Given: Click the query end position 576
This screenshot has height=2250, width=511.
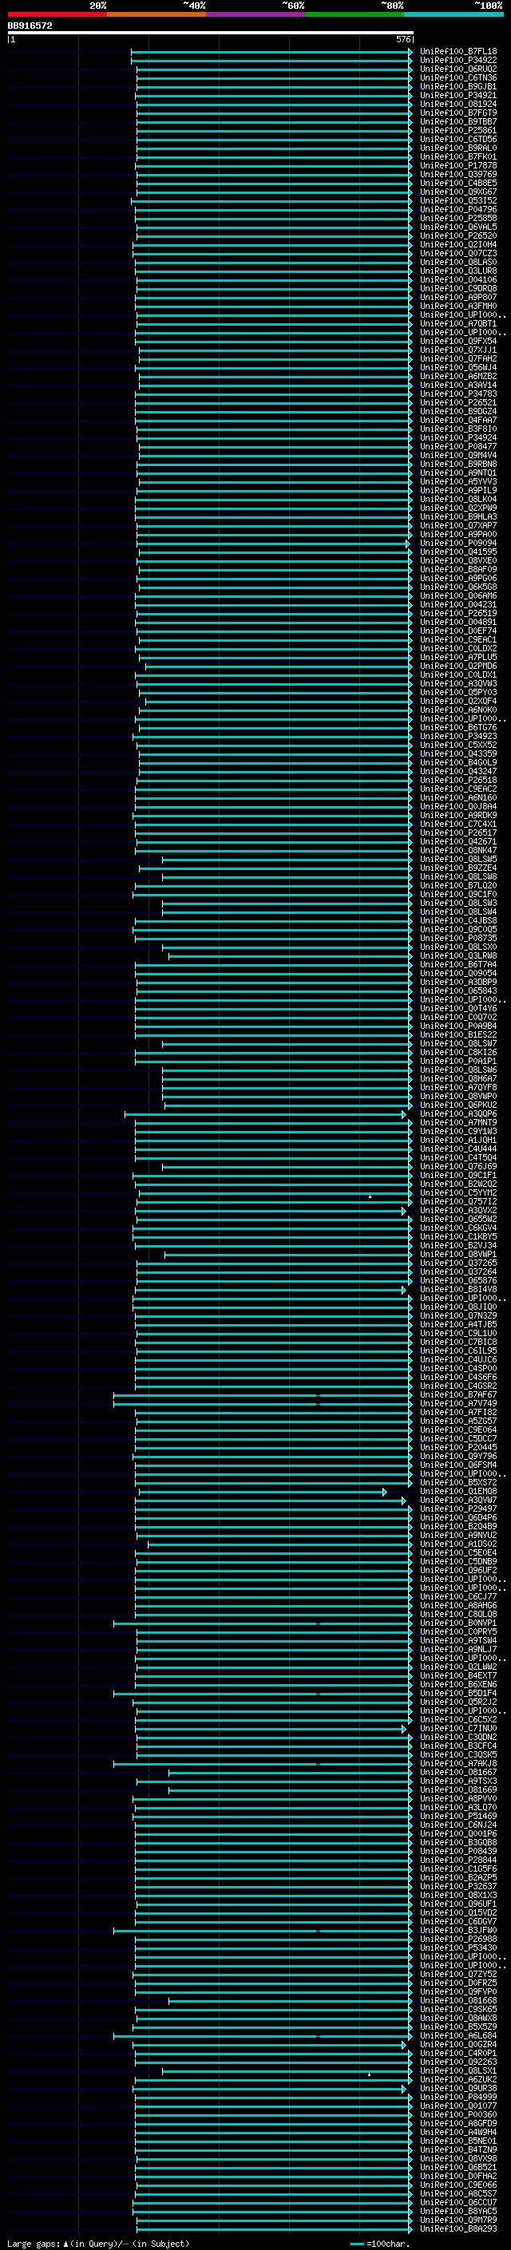Looking at the screenshot, I should [403, 39].
